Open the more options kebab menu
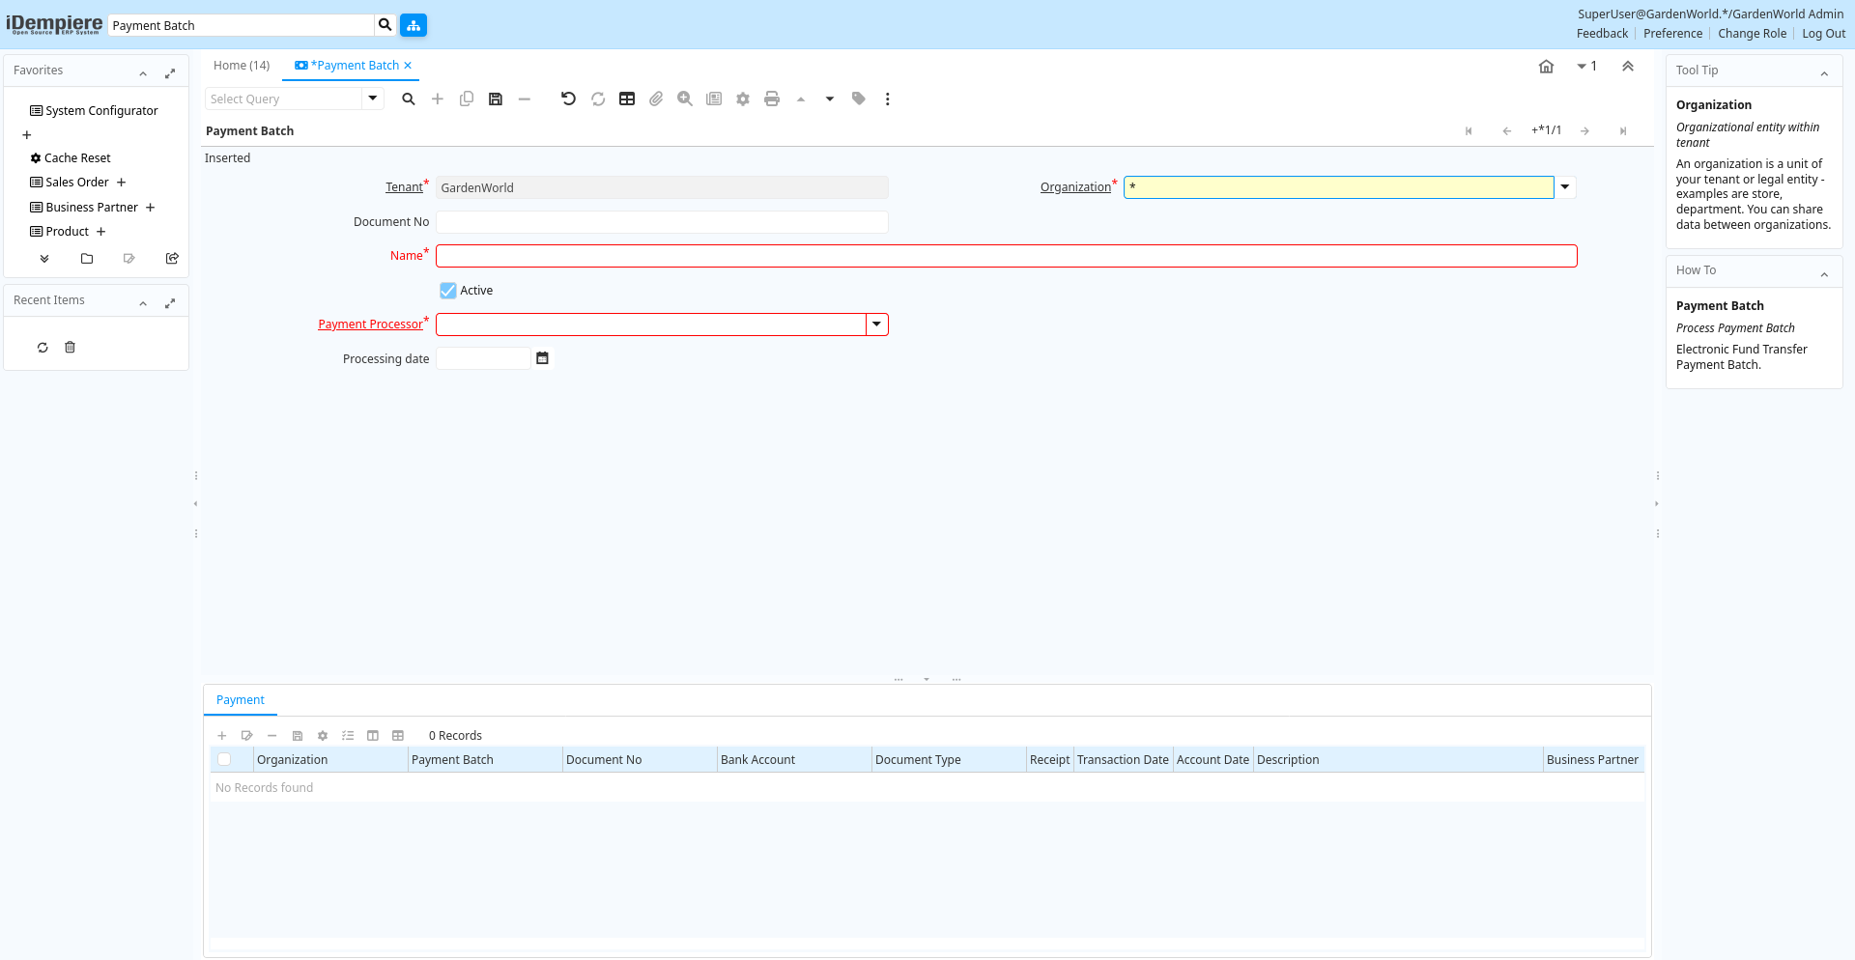 coord(887,99)
